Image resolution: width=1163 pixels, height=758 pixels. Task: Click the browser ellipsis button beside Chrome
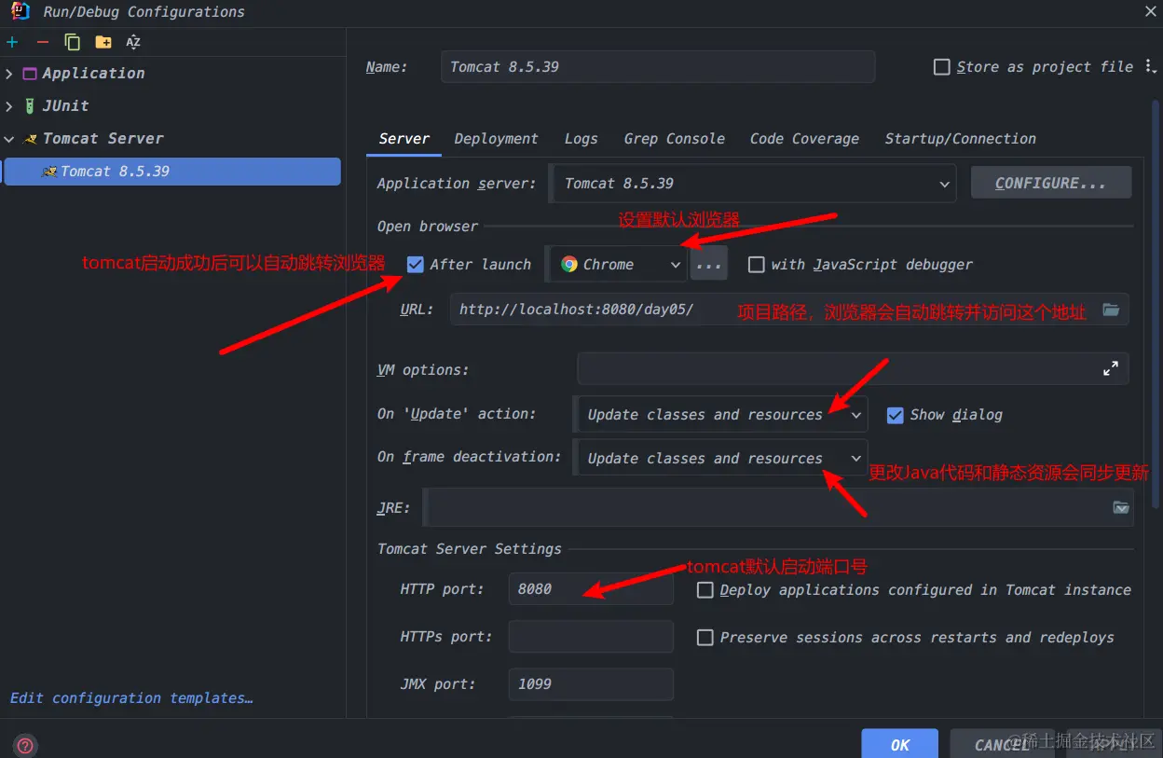click(x=709, y=265)
